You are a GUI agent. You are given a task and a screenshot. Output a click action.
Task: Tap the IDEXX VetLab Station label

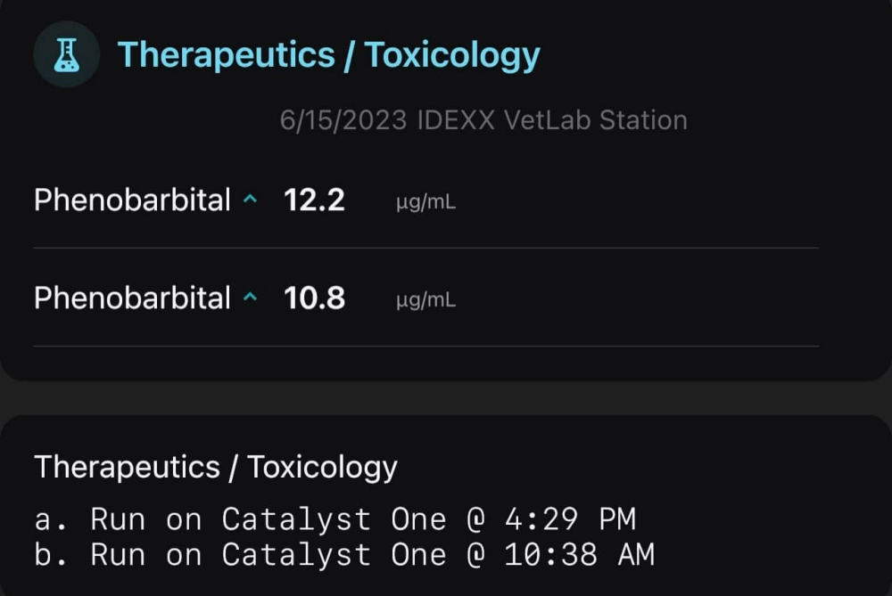(x=552, y=120)
